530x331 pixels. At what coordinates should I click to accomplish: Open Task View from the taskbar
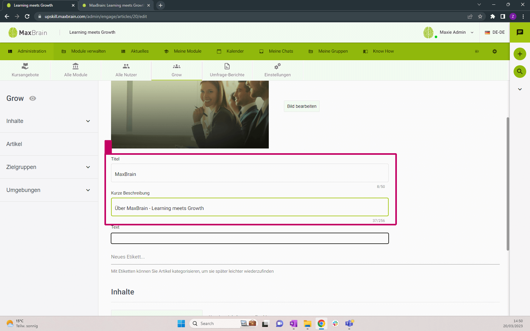pos(265,323)
